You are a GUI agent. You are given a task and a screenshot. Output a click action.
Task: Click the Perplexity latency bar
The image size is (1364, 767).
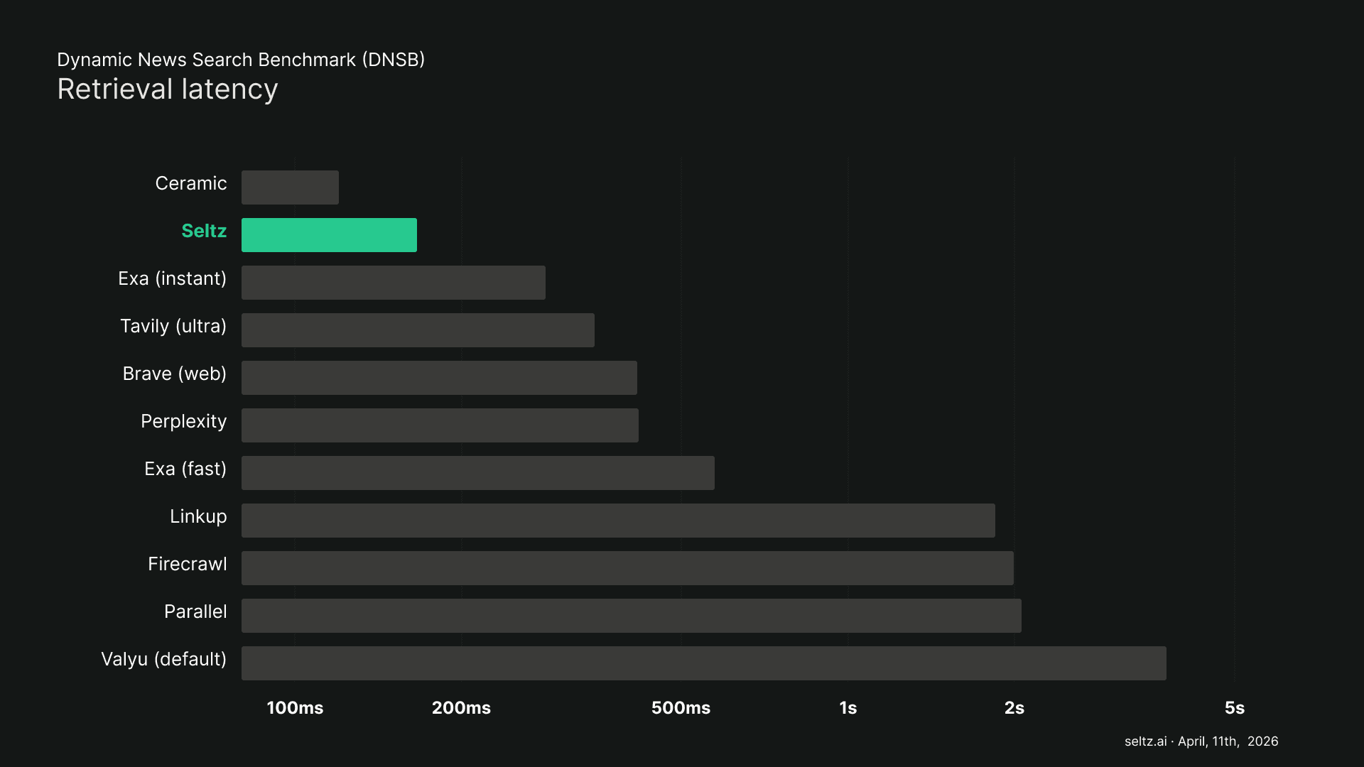point(440,425)
